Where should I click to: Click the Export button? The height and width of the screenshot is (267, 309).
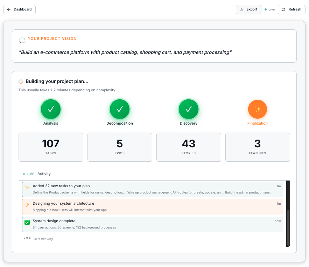pyautogui.click(x=248, y=9)
